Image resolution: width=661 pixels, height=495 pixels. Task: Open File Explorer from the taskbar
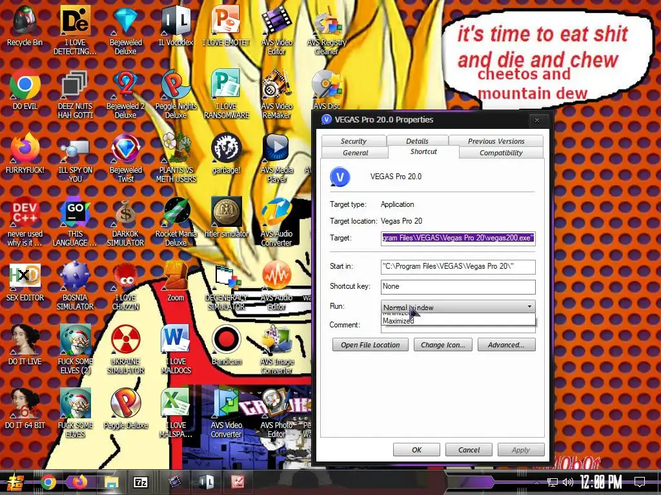coord(111,482)
